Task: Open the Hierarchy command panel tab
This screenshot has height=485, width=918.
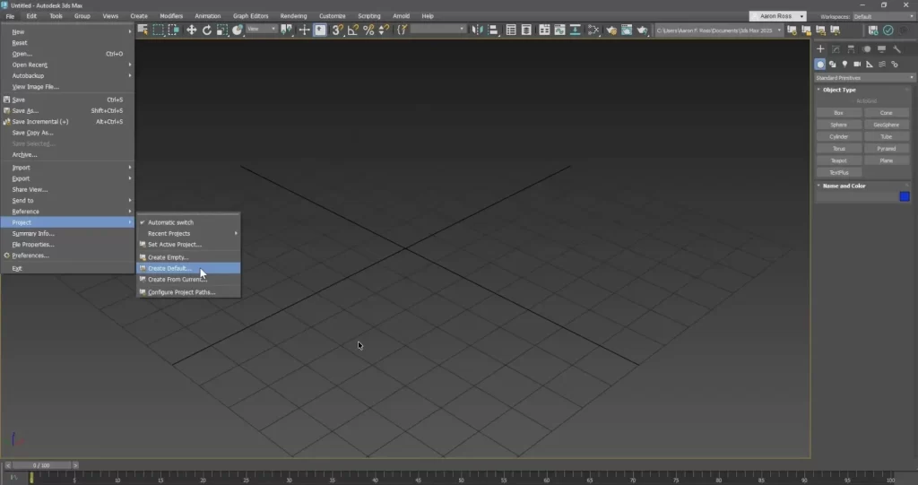Action: [851, 49]
